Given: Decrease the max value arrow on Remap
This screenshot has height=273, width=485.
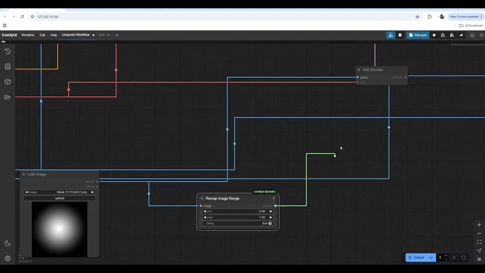Looking at the screenshot, I should 205,217.
